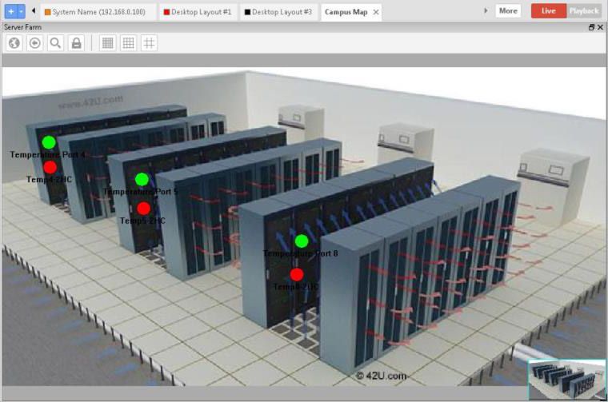Click the Temp4-2HC label
Screen dimensions: 608x402
click(x=50, y=179)
